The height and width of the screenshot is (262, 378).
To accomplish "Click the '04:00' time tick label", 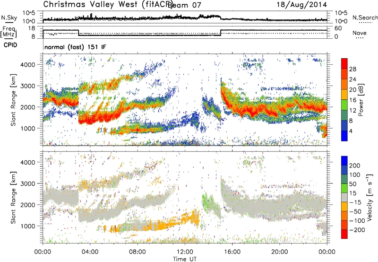I will click(x=90, y=252).
